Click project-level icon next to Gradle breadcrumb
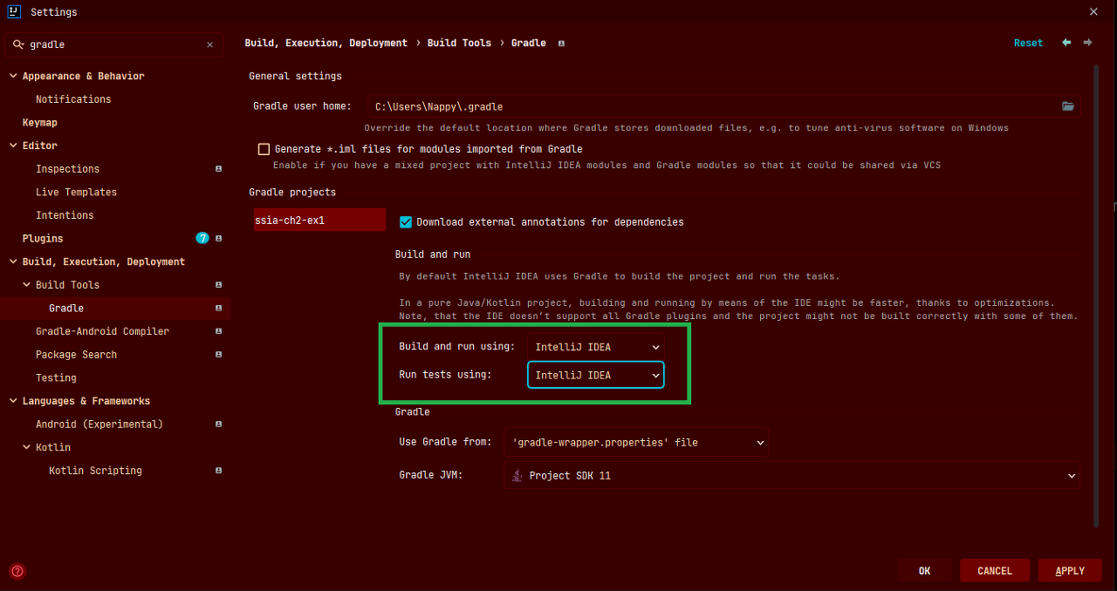 pyautogui.click(x=561, y=44)
